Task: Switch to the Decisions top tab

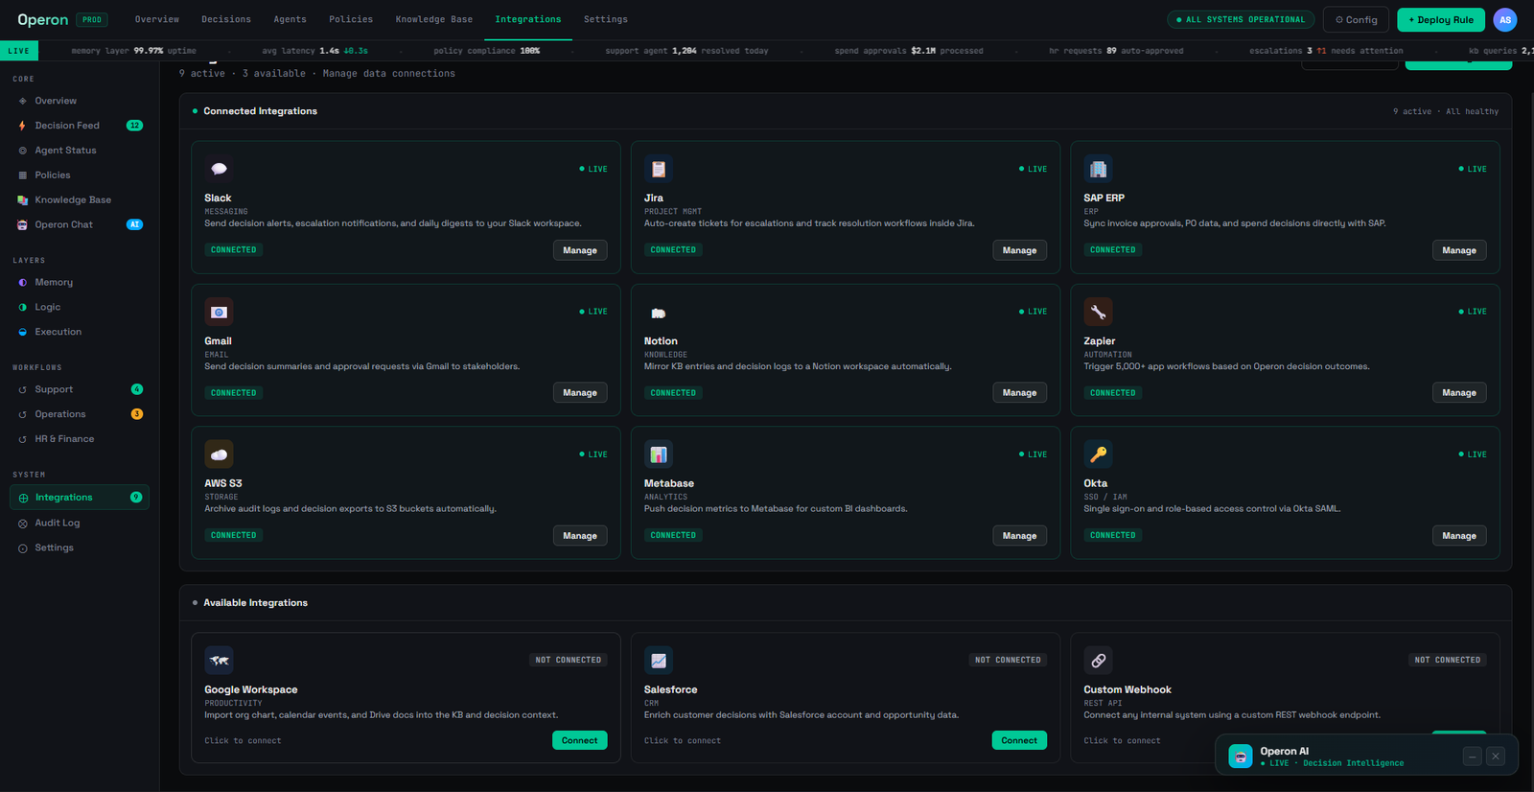Action: pos(226,19)
